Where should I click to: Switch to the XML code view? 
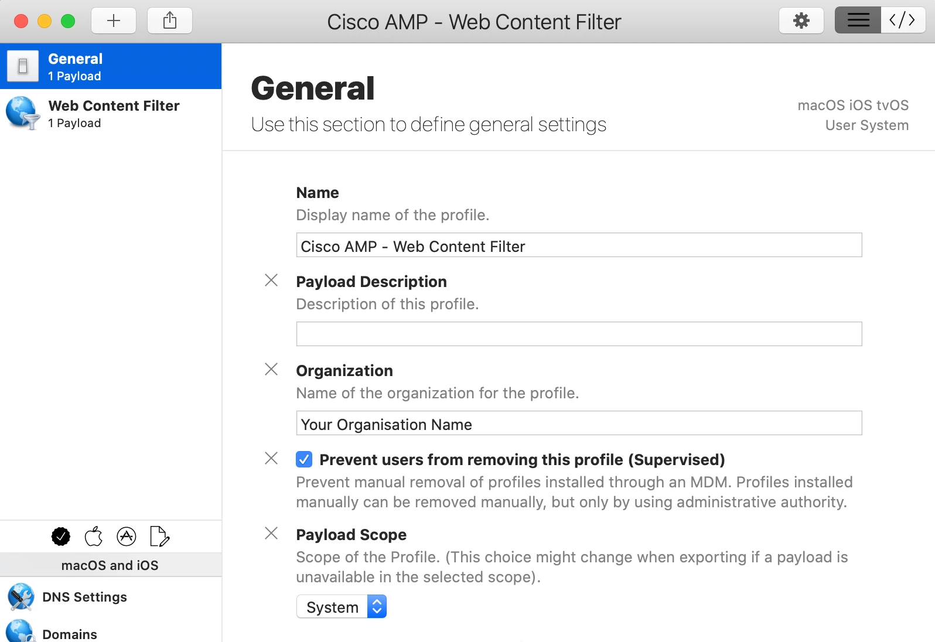(903, 21)
